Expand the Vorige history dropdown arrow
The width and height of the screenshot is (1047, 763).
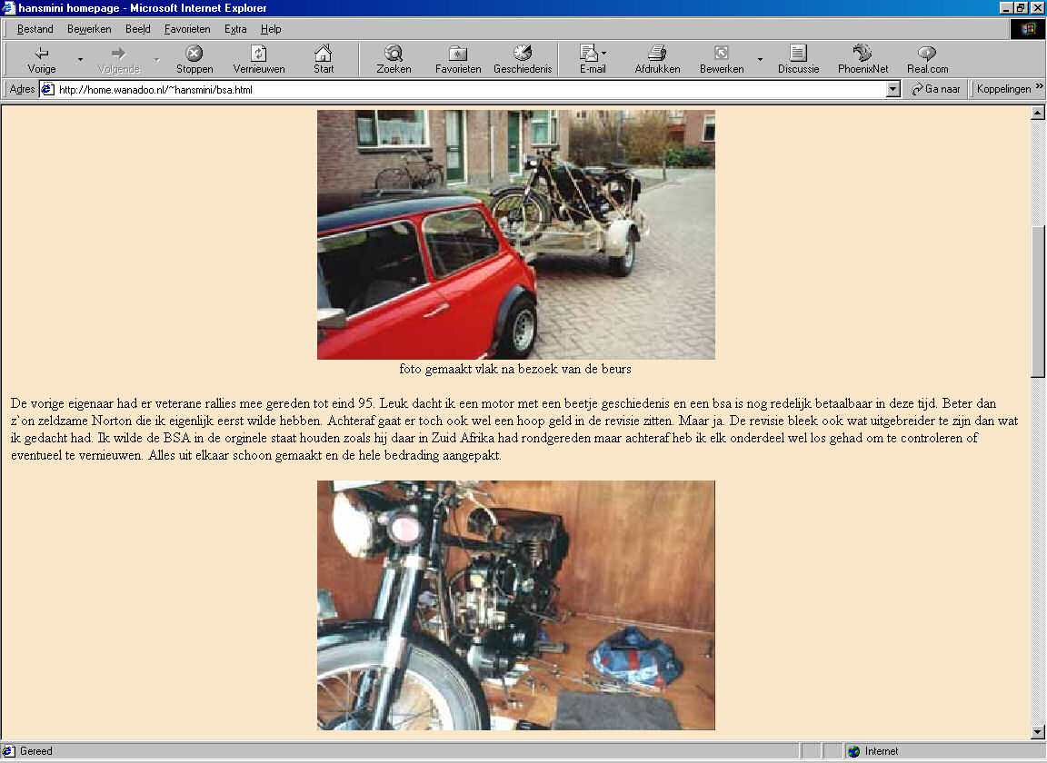click(80, 60)
